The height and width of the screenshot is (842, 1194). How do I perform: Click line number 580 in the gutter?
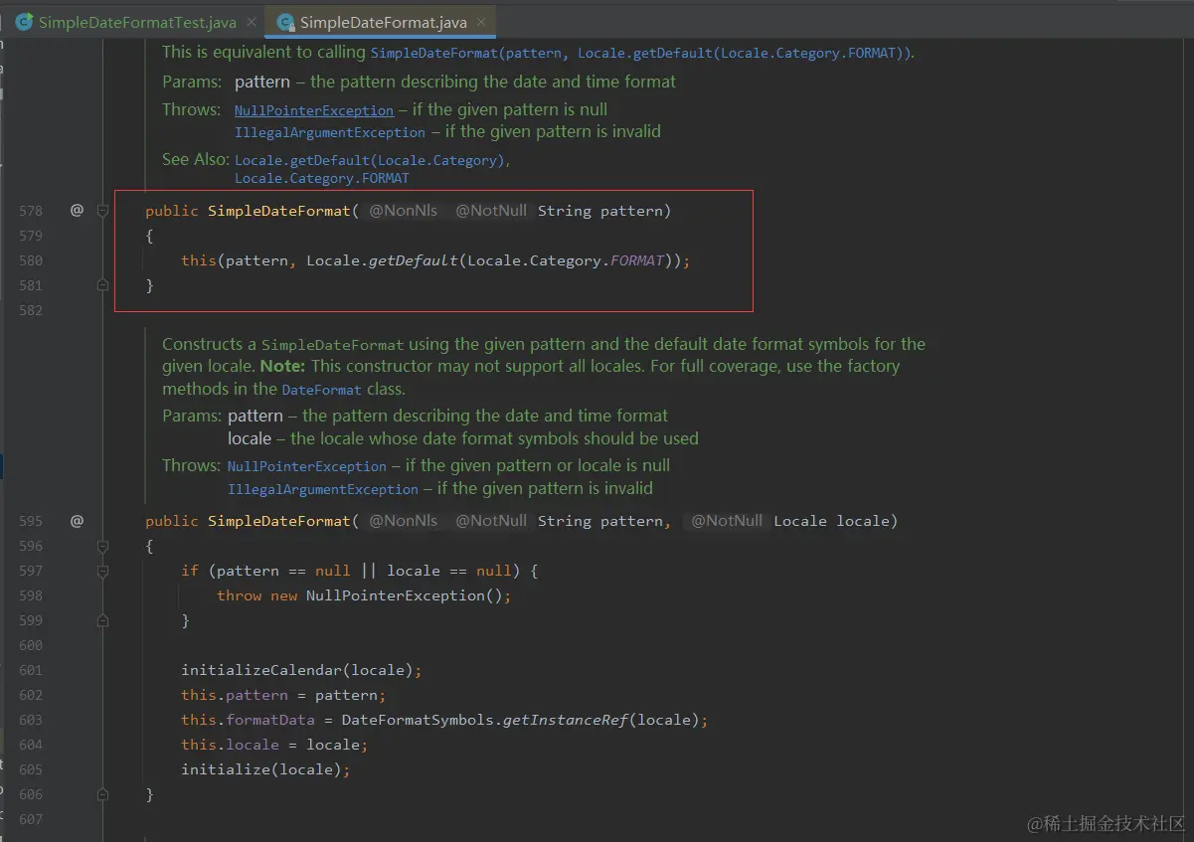31,260
